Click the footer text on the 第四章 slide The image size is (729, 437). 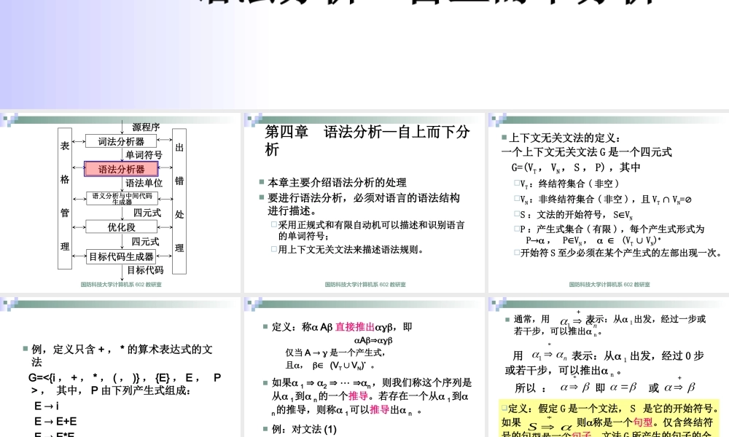(x=365, y=284)
